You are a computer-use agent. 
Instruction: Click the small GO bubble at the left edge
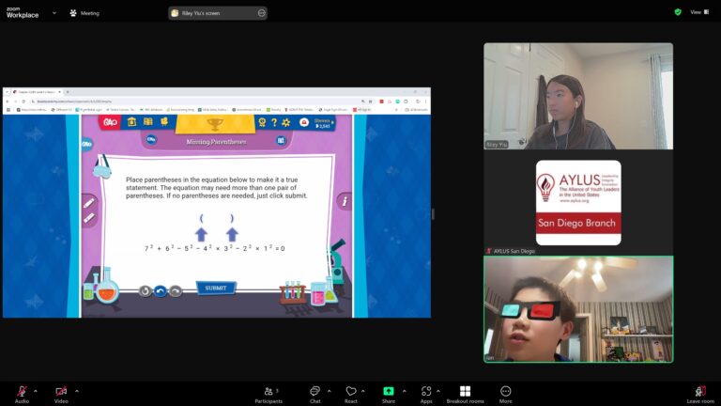click(x=86, y=145)
